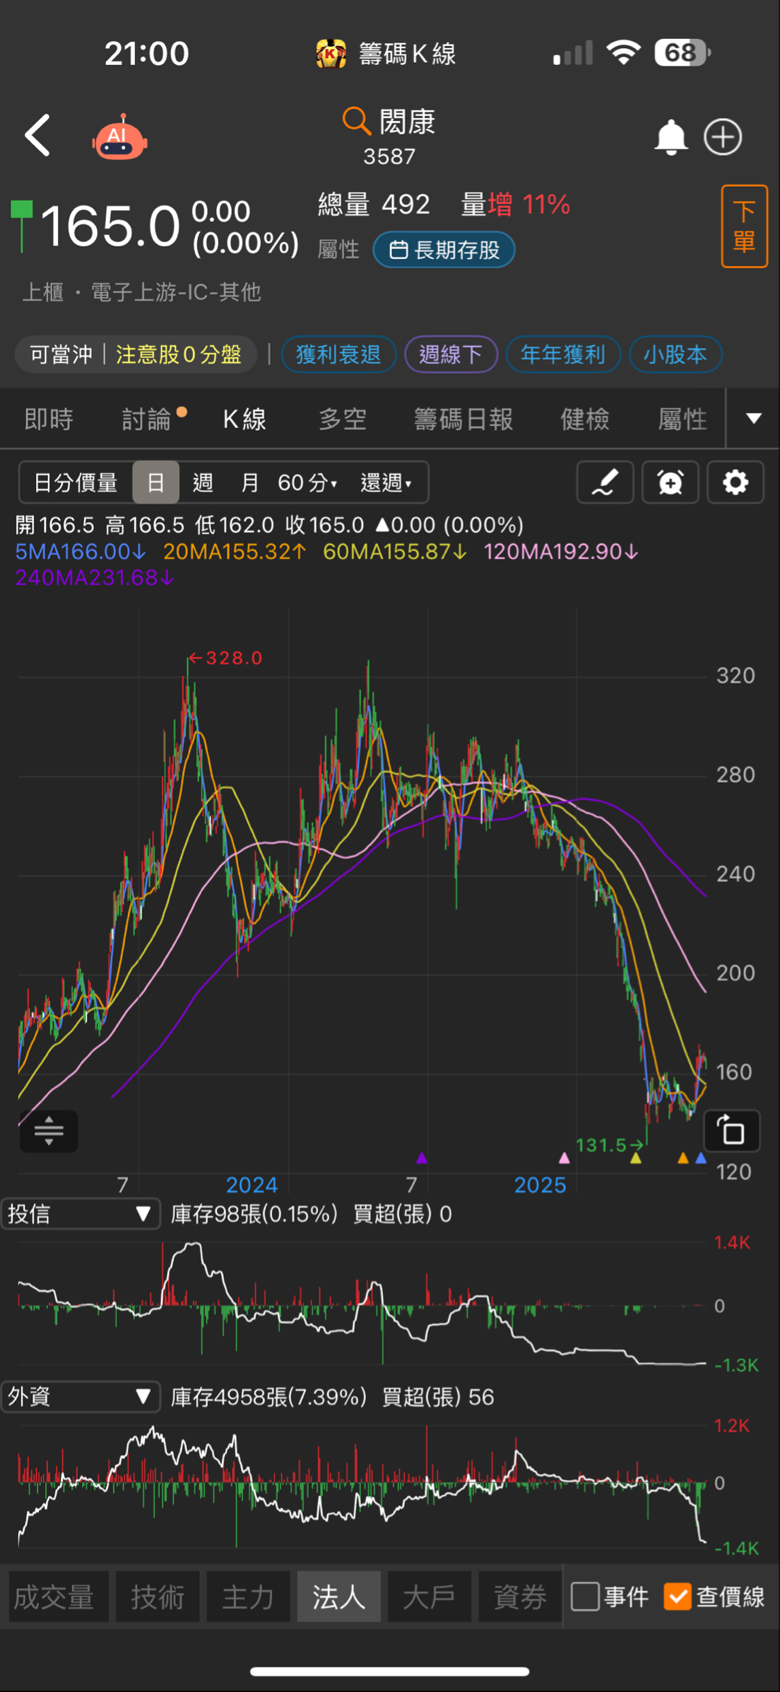Open the 外資 indicator dropdown
This screenshot has width=780, height=1692.
click(x=81, y=1396)
